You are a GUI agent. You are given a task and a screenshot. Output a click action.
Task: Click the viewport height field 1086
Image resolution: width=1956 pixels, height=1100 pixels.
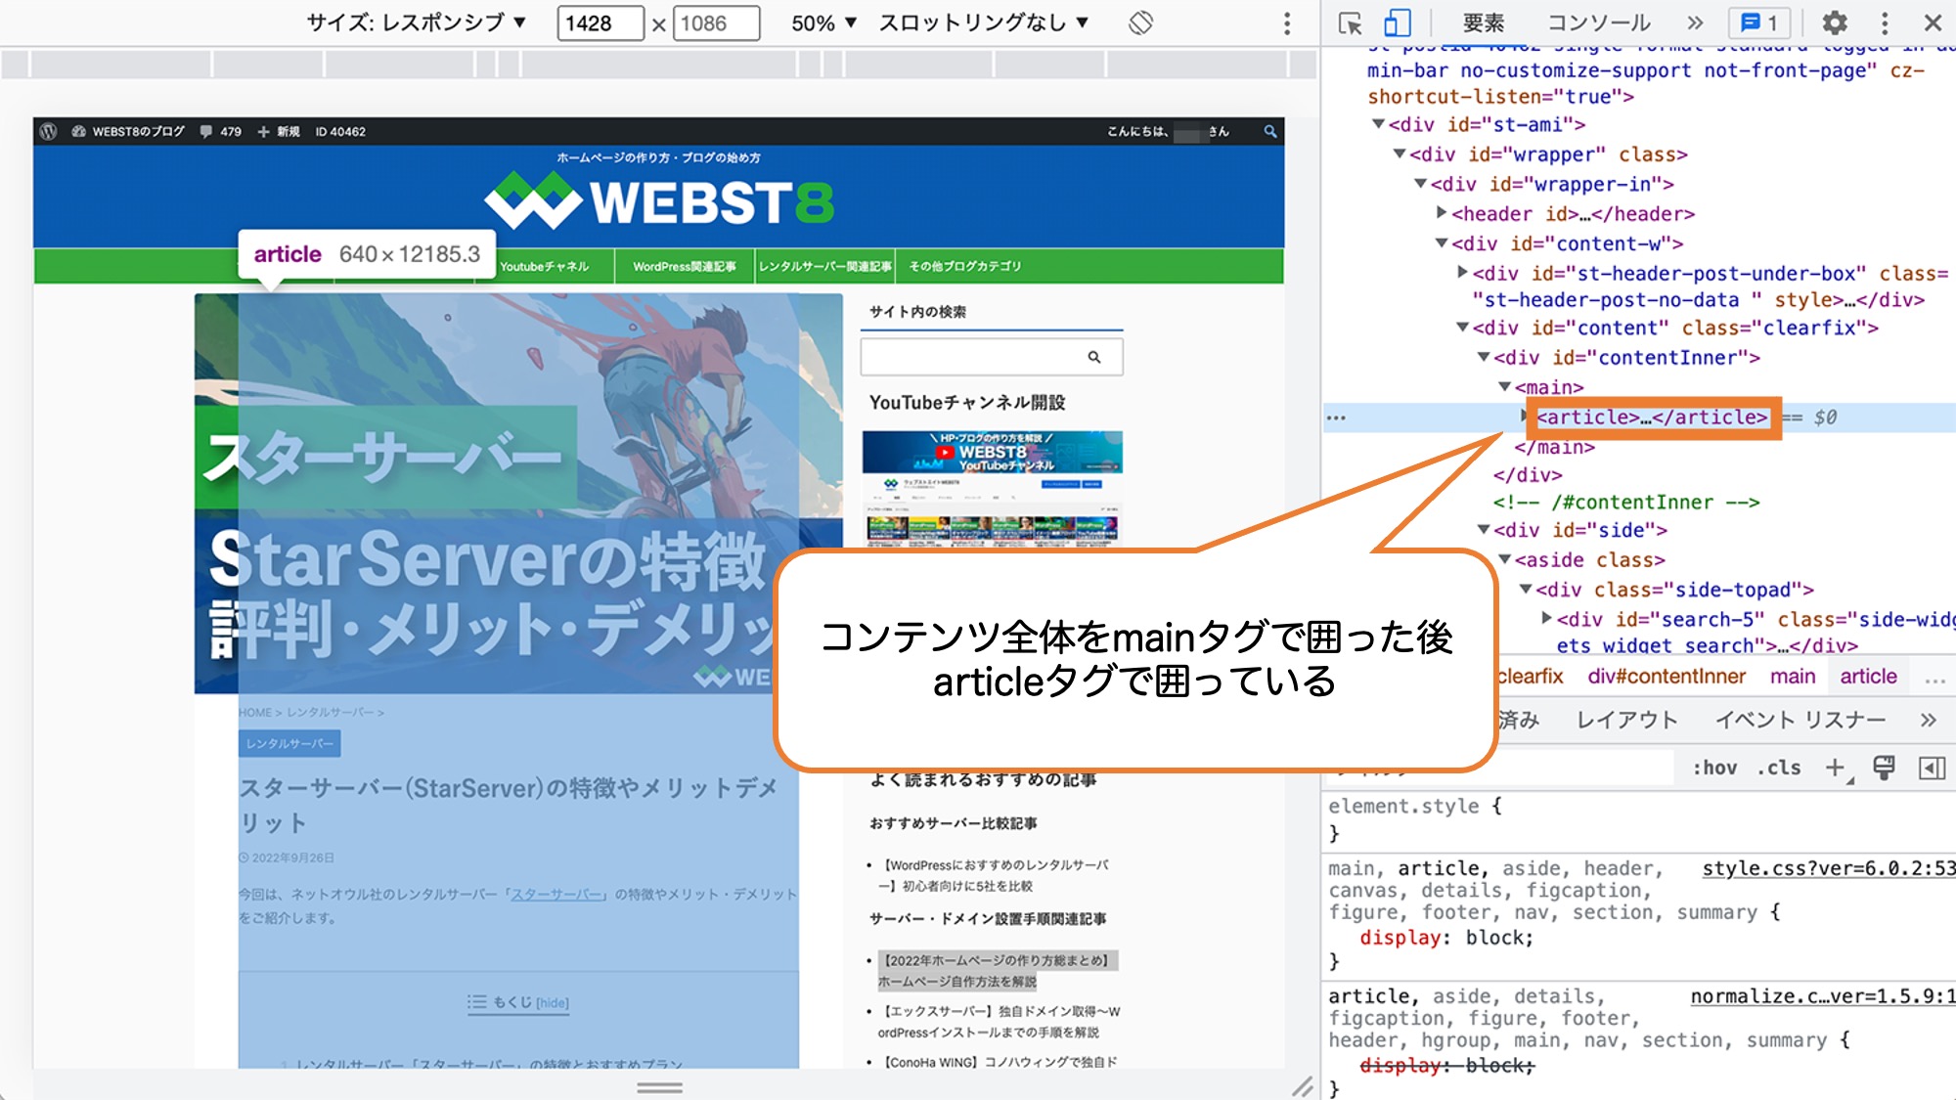point(716,22)
